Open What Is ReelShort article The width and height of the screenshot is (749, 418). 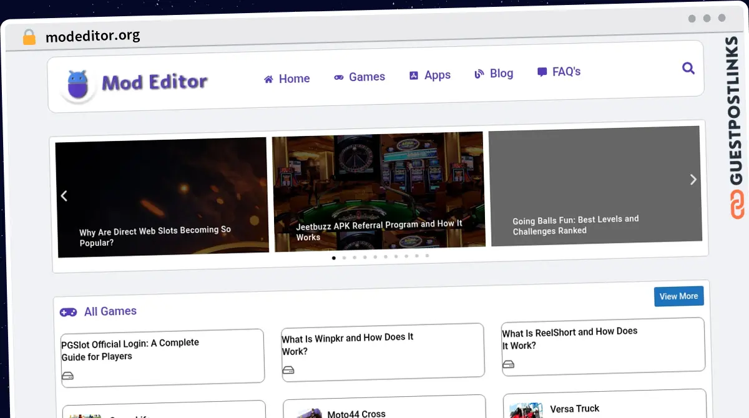coord(570,338)
